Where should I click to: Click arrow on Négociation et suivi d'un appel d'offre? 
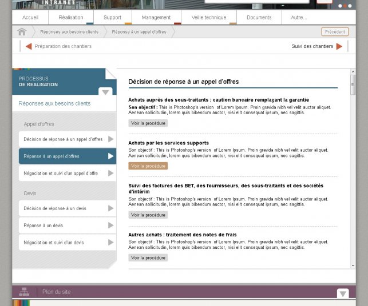click(111, 173)
